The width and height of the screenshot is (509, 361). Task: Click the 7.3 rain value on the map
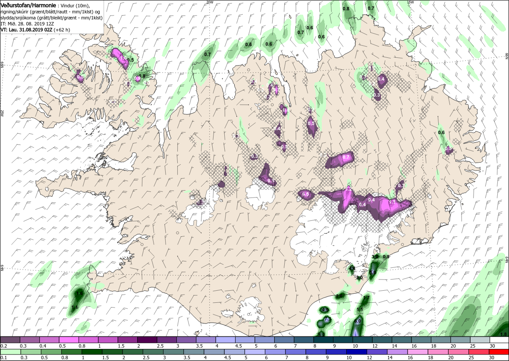[x=327, y=319]
